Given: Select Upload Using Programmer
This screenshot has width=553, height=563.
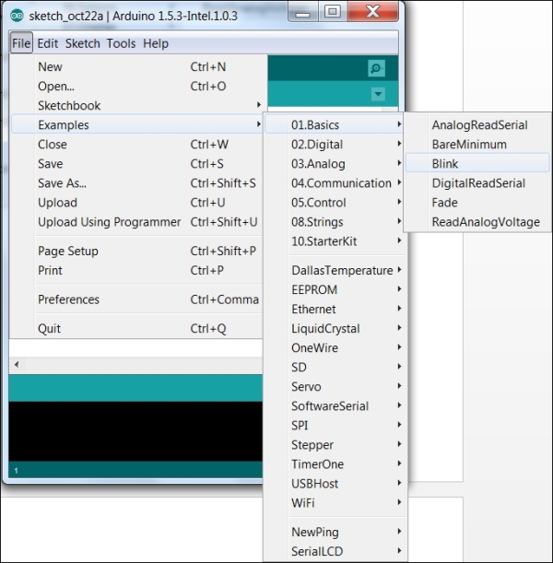Looking at the screenshot, I should 136,222.
